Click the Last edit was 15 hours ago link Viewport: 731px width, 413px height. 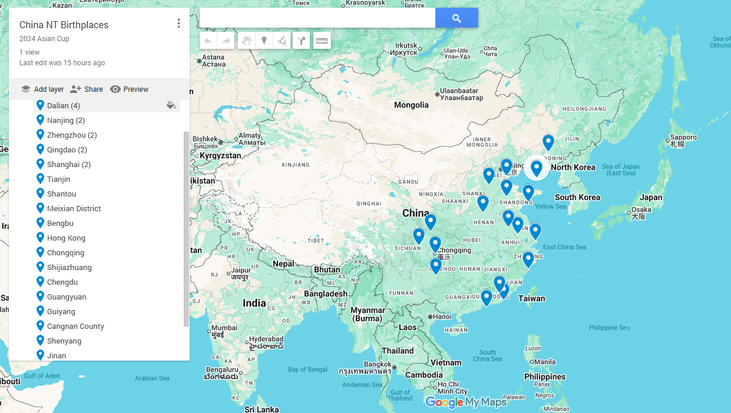(62, 63)
